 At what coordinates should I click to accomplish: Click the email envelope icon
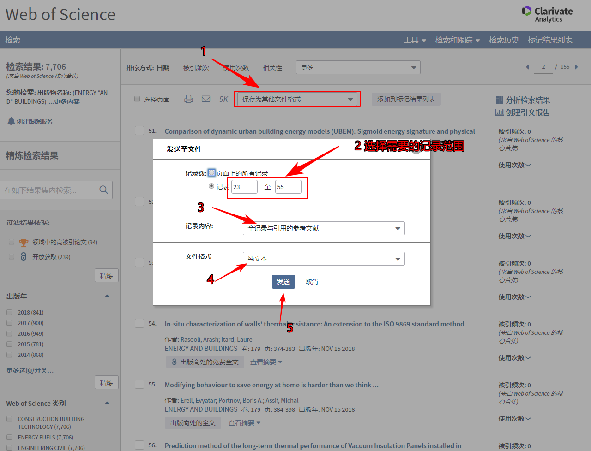coord(206,99)
